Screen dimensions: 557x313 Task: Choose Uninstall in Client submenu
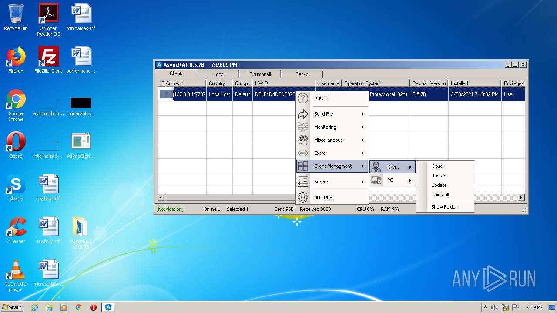pyautogui.click(x=445, y=195)
